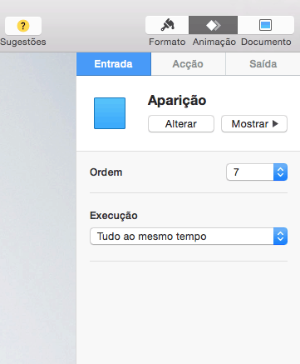The width and height of the screenshot is (300, 364).
Task: Open the Sugestões help button
Action: [x=23, y=26]
